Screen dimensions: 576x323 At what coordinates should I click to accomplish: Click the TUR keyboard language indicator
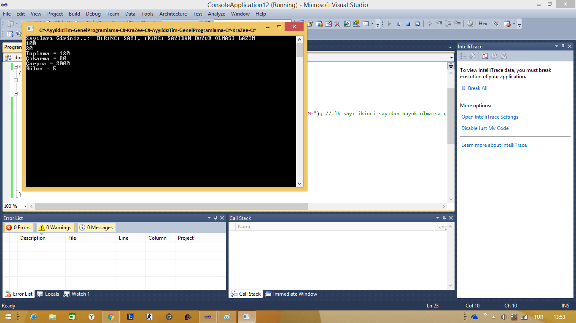pyautogui.click(x=538, y=317)
